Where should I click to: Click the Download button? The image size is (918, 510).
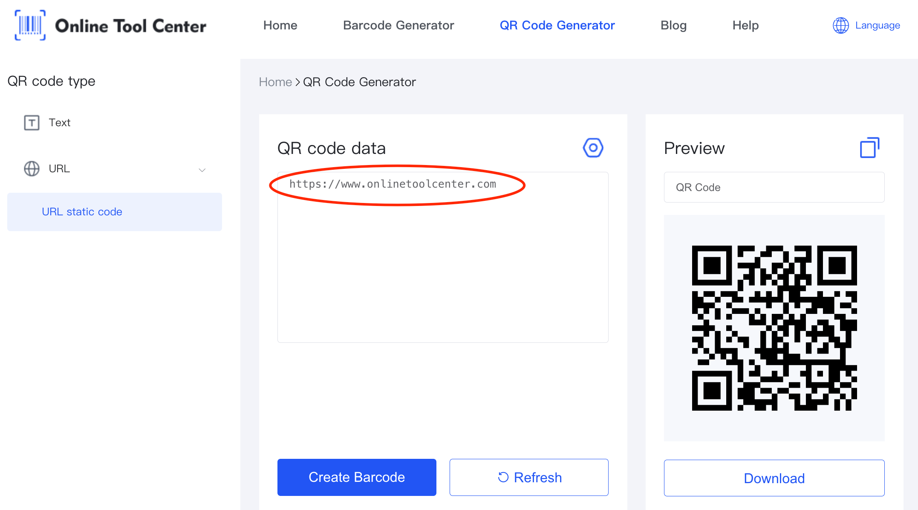click(774, 478)
